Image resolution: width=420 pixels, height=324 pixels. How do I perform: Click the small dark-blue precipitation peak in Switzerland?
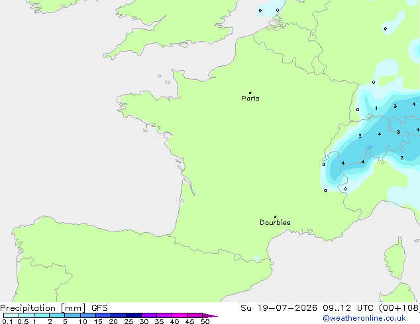pyautogui.click(x=370, y=147)
